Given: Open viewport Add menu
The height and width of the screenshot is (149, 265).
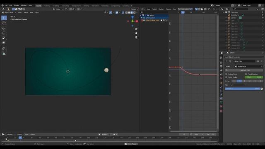Looking at the screenshot, I should point(31,12).
